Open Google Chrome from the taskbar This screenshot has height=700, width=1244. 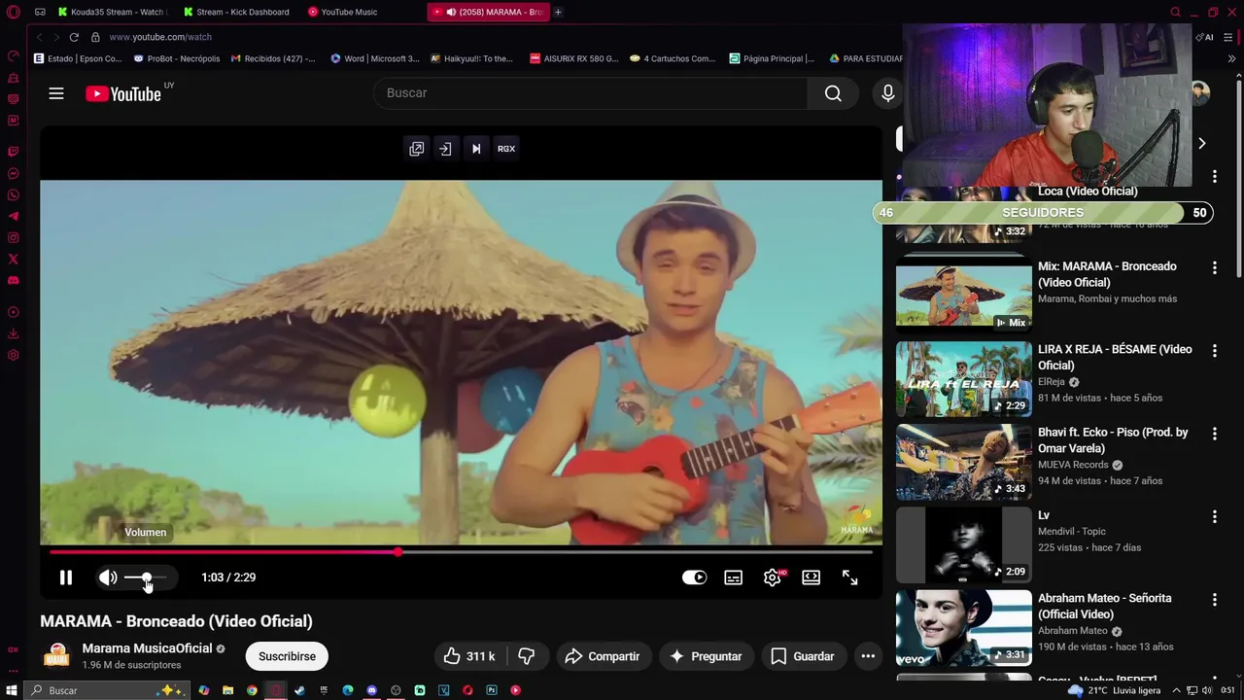252,690
